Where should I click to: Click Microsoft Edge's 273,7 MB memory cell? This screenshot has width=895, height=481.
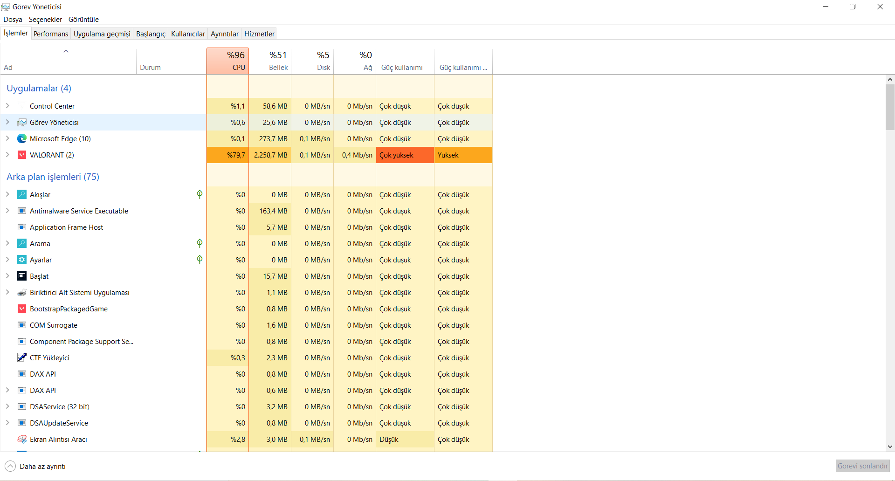(270, 139)
